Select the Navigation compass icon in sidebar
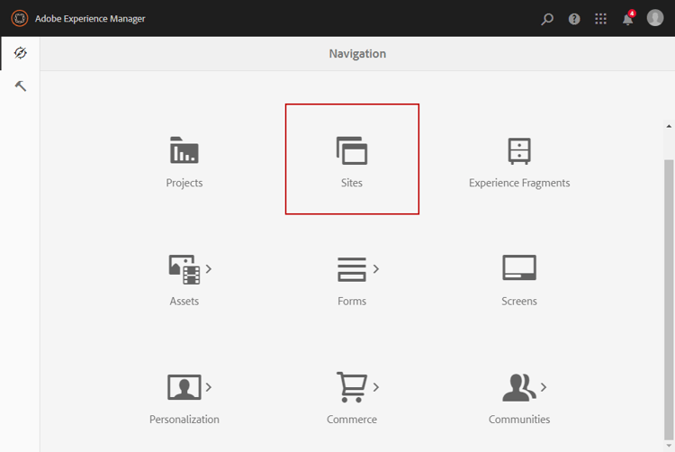Image resolution: width=675 pixels, height=452 pixels. (20, 53)
